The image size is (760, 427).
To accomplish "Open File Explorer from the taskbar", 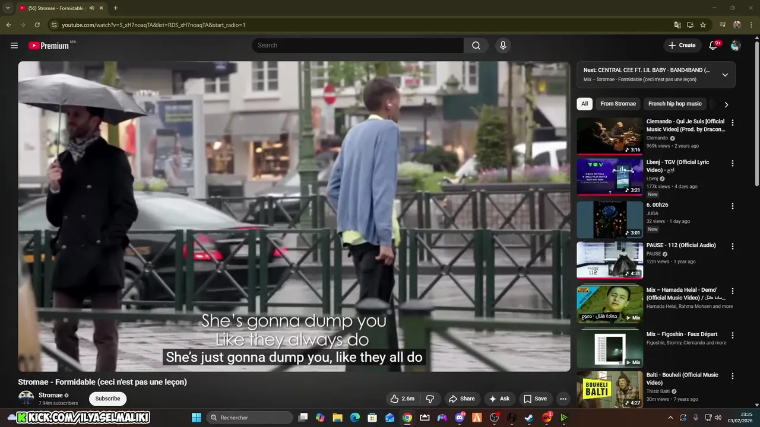I will pyautogui.click(x=337, y=418).
